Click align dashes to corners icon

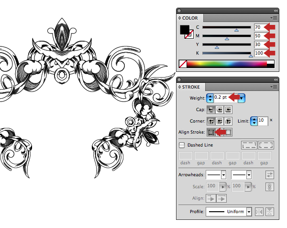click(x=266, y=145)
